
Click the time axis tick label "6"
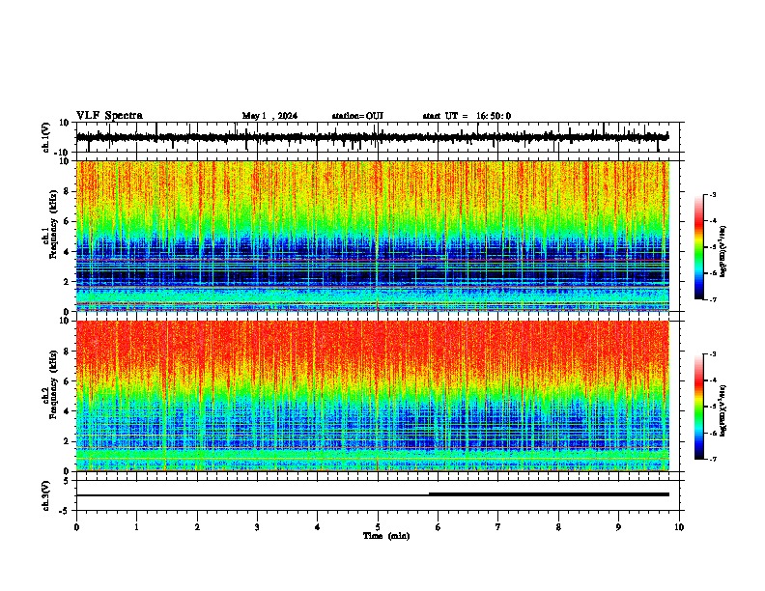(438, 527)
